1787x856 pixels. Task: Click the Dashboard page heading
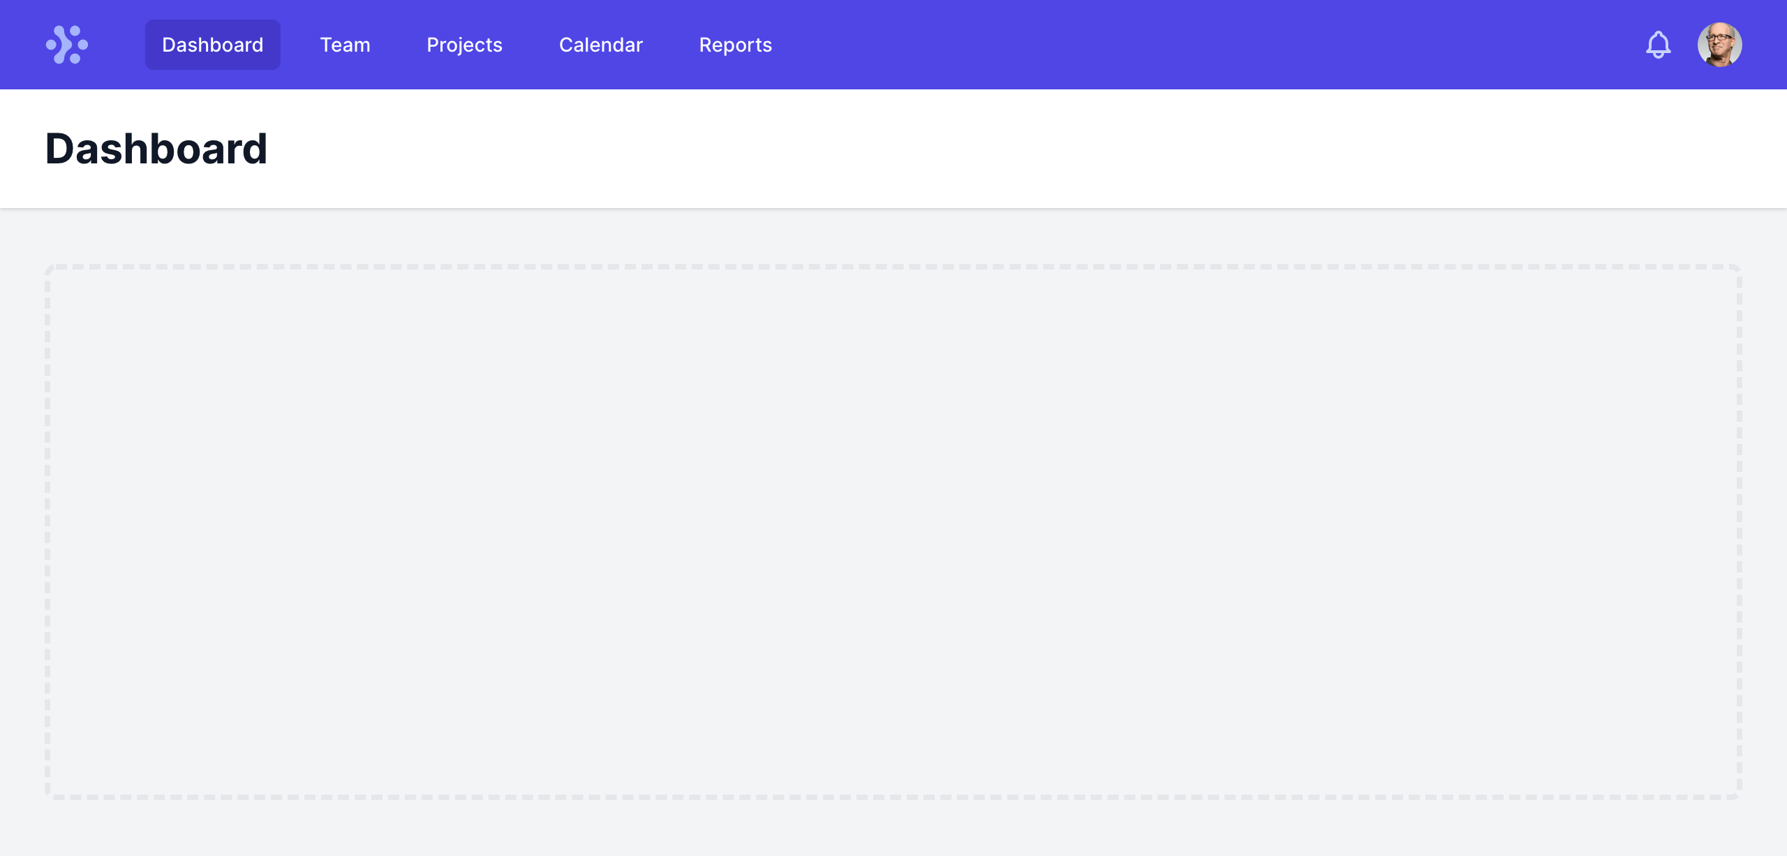coord(156,149)
